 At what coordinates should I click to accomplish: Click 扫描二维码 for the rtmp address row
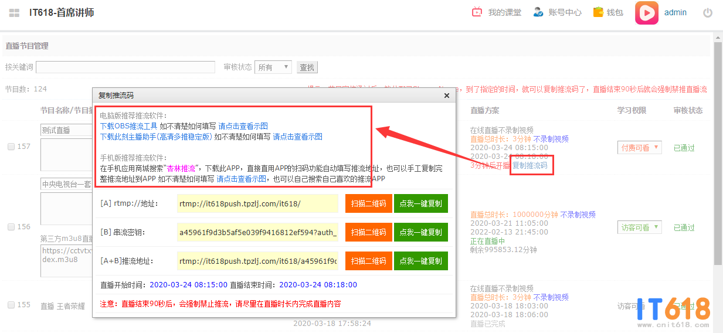[368, 203]
